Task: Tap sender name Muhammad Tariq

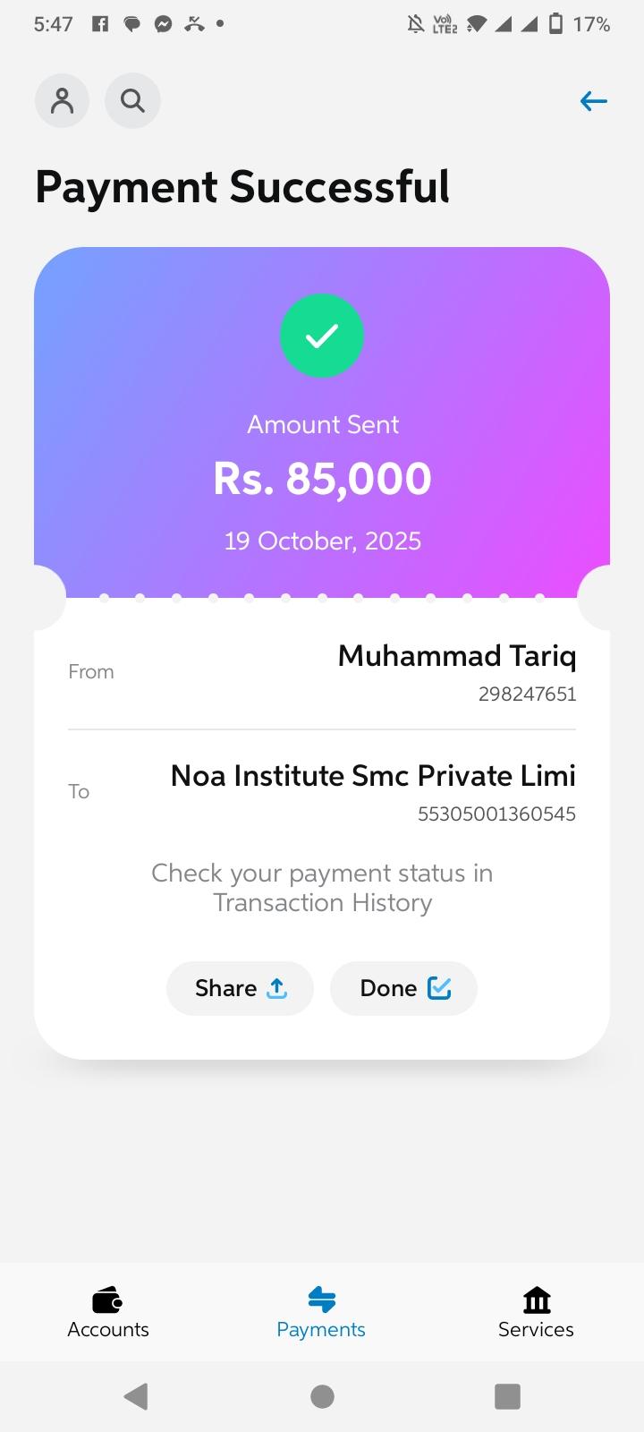Action: coord(456,656)
